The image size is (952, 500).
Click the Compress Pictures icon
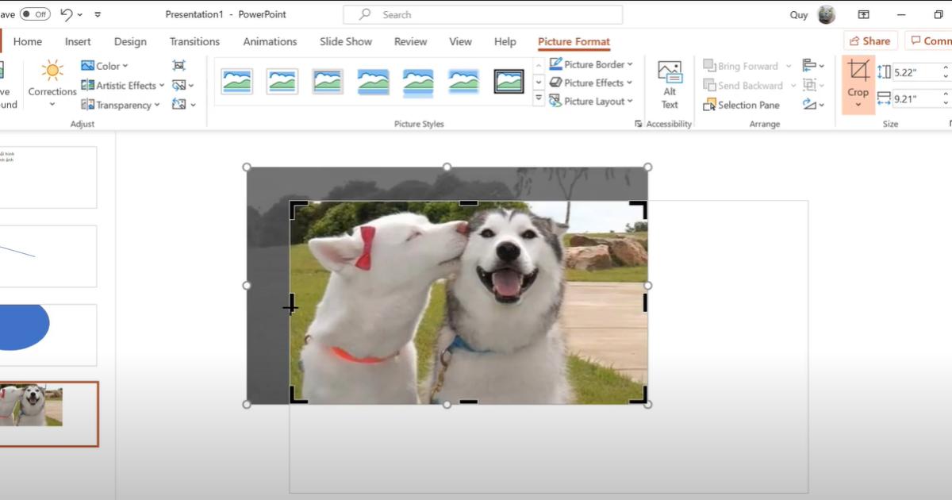pyautogui.click(x=179, y=66)
